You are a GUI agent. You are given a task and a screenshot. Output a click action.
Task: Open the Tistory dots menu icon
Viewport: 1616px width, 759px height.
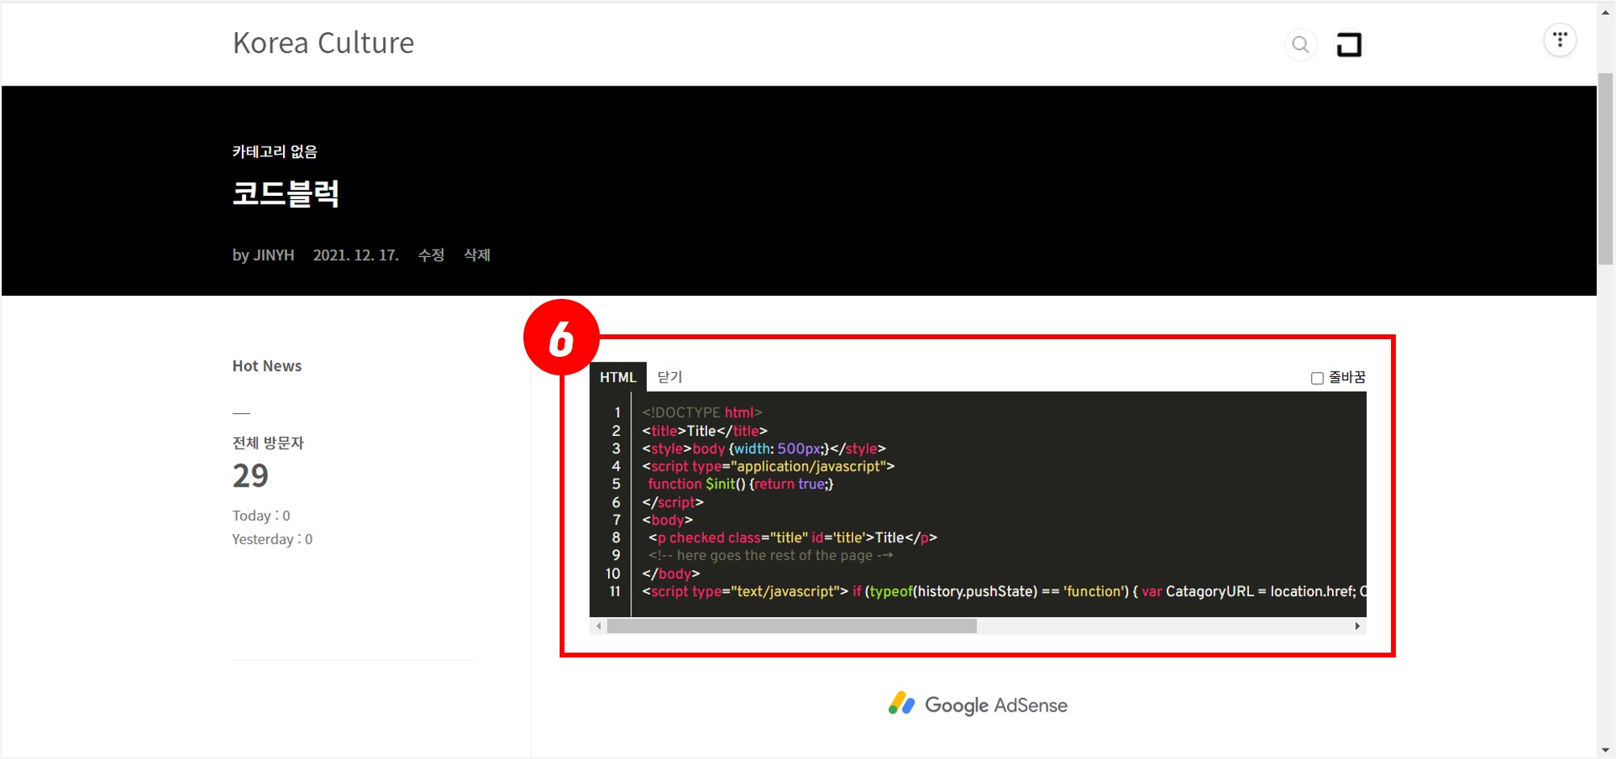click(1560, 39)
